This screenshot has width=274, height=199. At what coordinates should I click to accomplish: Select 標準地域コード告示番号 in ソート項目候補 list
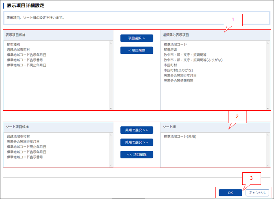coord(25,157)
